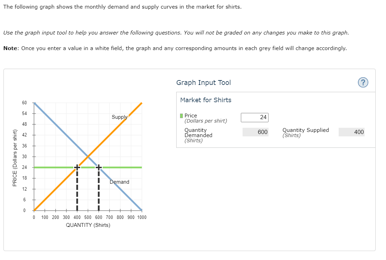The height and width of the screenshot is (260, 386).
Task: Select the Price input field showing 24
Action: tap(255, 117)
